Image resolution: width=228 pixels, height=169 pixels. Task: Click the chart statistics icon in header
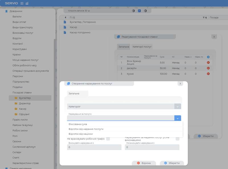pos(27,3)
